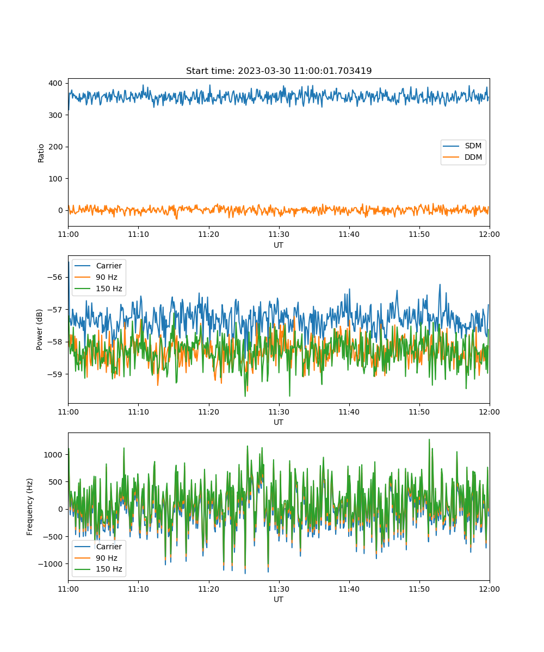Click the 0 tick on the Ratio axis
The image size is (544, 652).
[x=61, y=210]
